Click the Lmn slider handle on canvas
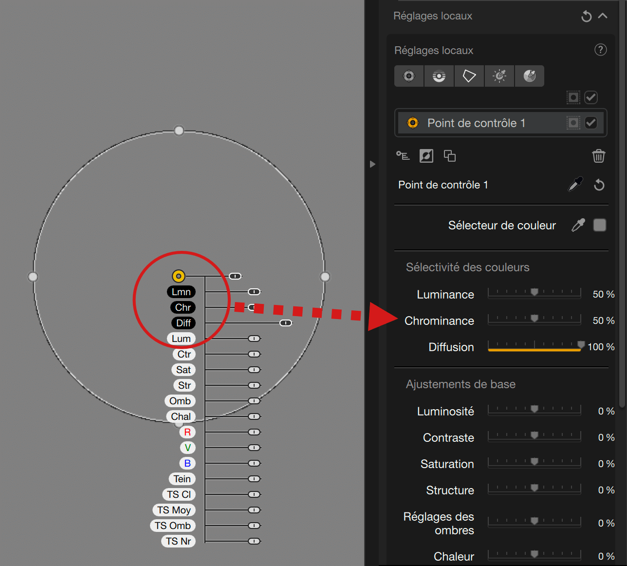Viewport: 627px width, 566px height. point(254,292)
